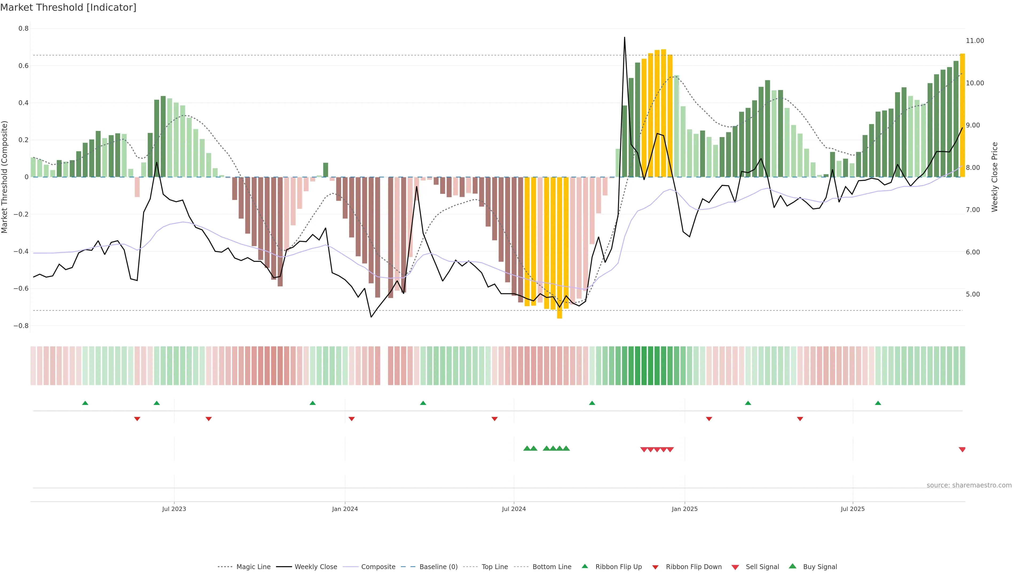This screenshot has width=1025, height=576.
Task: Hide the Composite line via legend
Action: pyautogui.click(x=378, y=566)
